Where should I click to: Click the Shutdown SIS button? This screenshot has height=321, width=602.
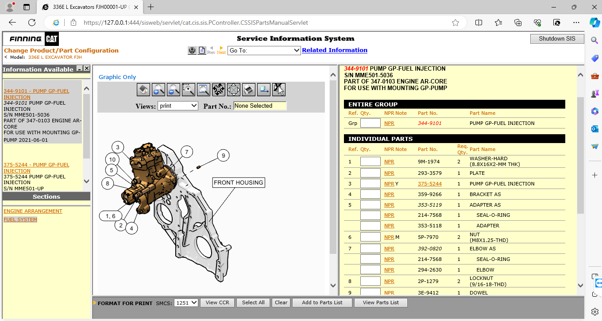557,39
